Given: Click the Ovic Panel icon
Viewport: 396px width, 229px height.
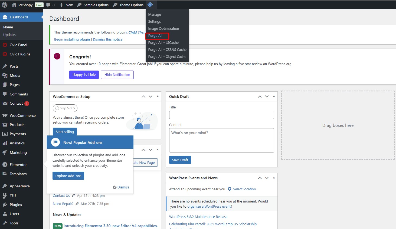Looking at the screenshot, I should (5, 45).
